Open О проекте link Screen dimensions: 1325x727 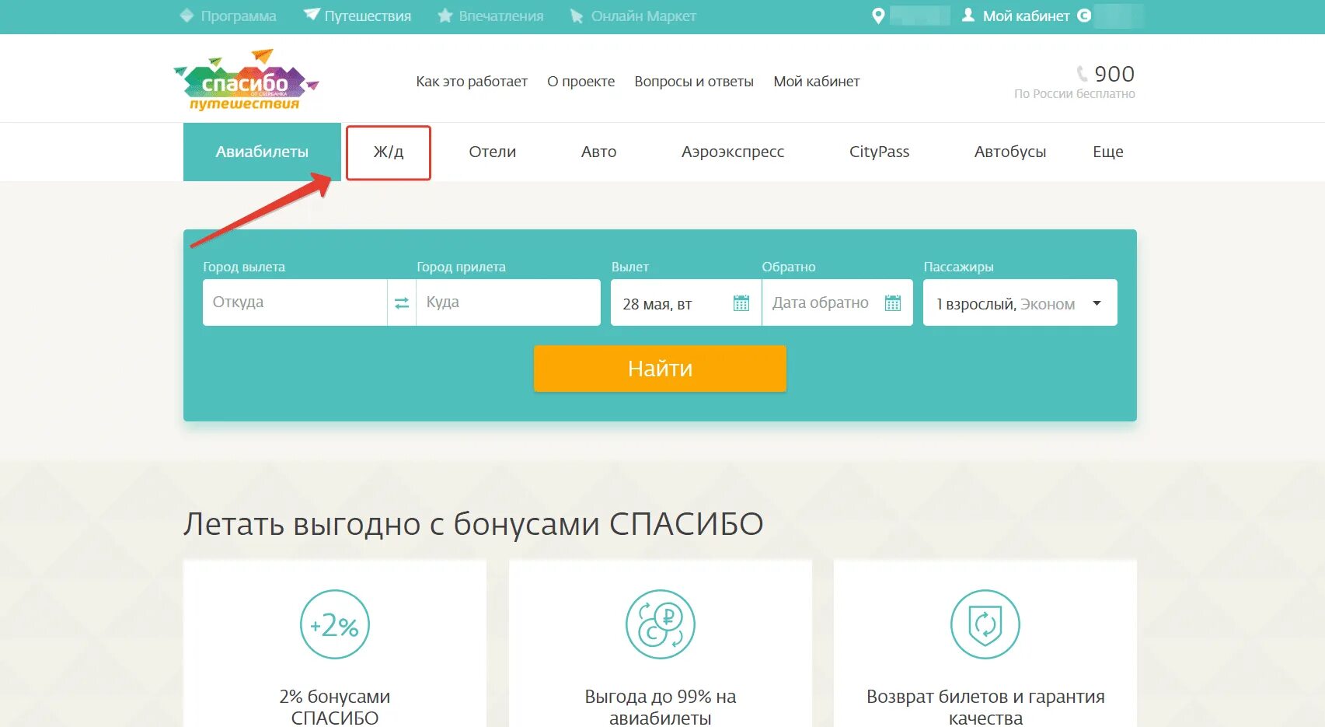(x=581, y=82)
